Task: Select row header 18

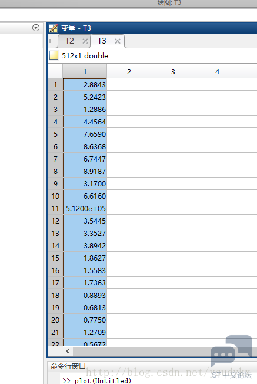Action: 55,296
